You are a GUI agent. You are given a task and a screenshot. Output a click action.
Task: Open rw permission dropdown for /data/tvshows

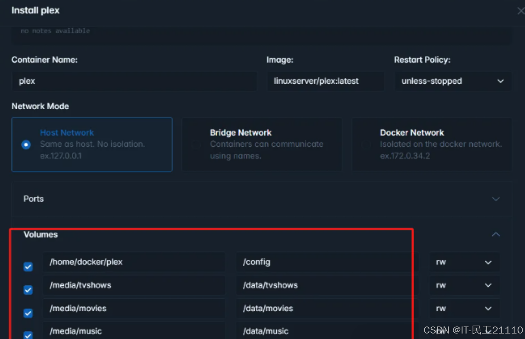(464, 285)
